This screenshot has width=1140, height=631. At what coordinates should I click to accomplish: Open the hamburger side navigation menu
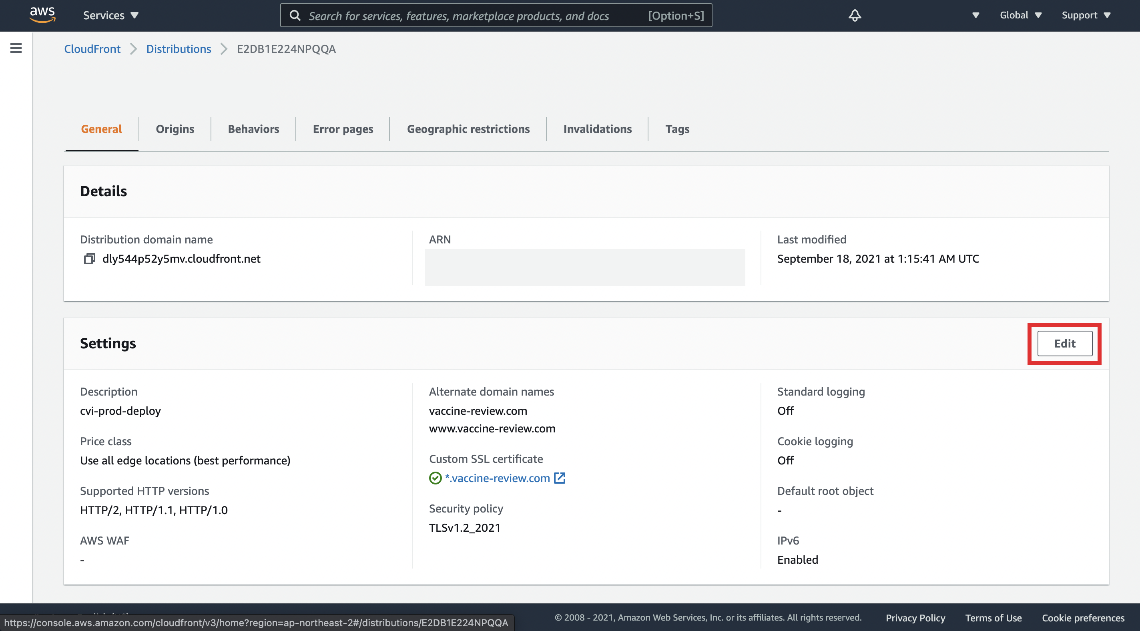(16, 48)
